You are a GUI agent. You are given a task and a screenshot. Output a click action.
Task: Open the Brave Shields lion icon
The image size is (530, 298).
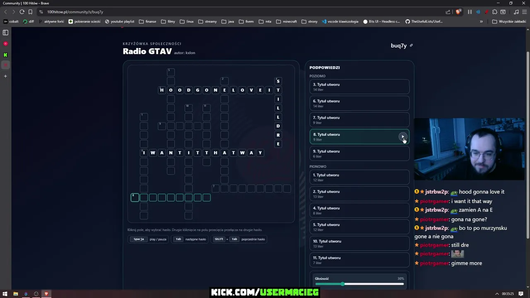458,12
